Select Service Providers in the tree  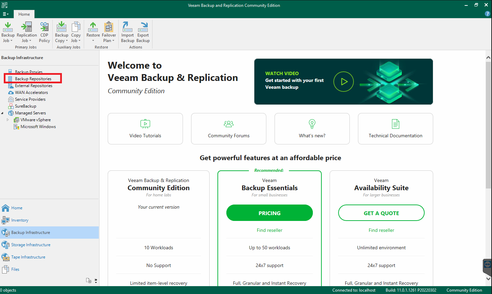pyautogui.click(x=30, y=99)
